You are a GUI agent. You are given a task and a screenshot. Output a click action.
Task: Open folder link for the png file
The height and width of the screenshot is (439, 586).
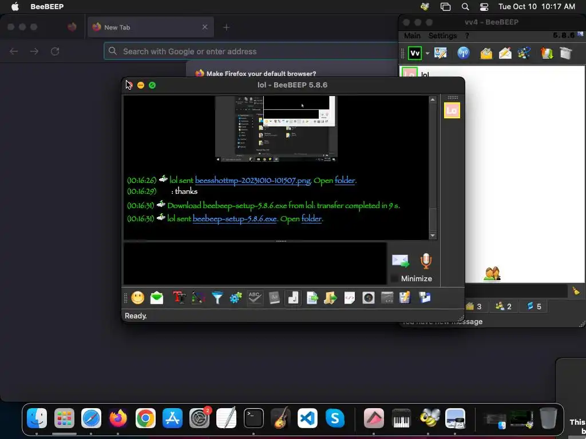pyautogui.click(x=345, y=180)
